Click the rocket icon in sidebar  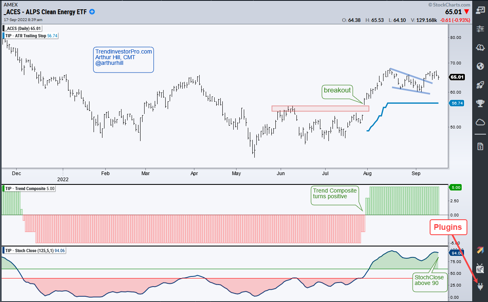[x=481, y=85]
